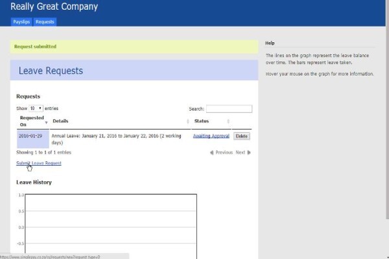The width and height of the screenshot is (389, 259).
Task: Click the Request submitted notification banner
Action: tap(134, 47)
